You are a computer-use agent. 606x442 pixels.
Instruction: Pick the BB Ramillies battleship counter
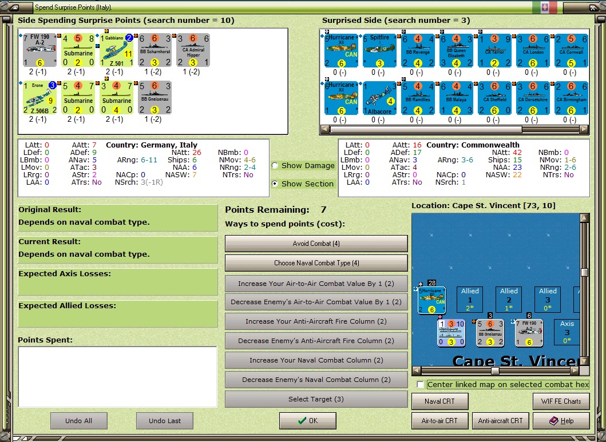click(x=418, y=98)
